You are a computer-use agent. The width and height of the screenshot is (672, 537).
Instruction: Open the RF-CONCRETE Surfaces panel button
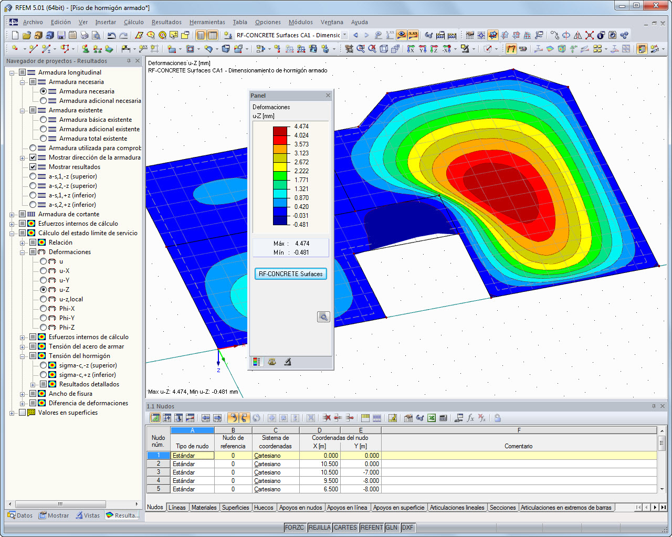290,273
